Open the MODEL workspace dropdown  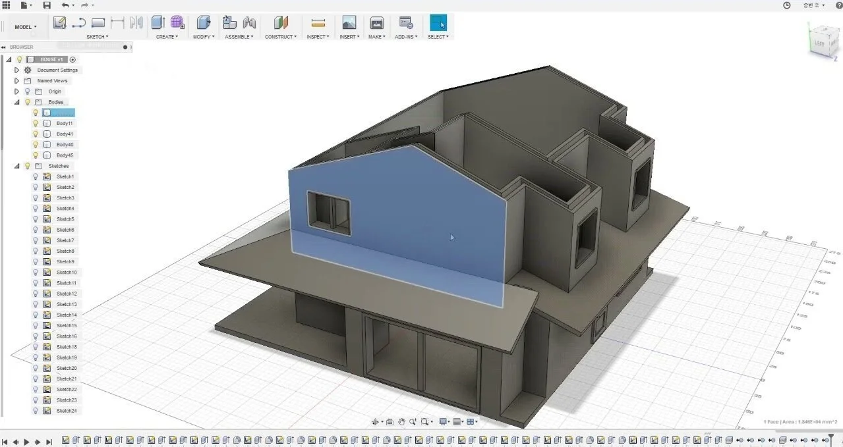(26, 27)
